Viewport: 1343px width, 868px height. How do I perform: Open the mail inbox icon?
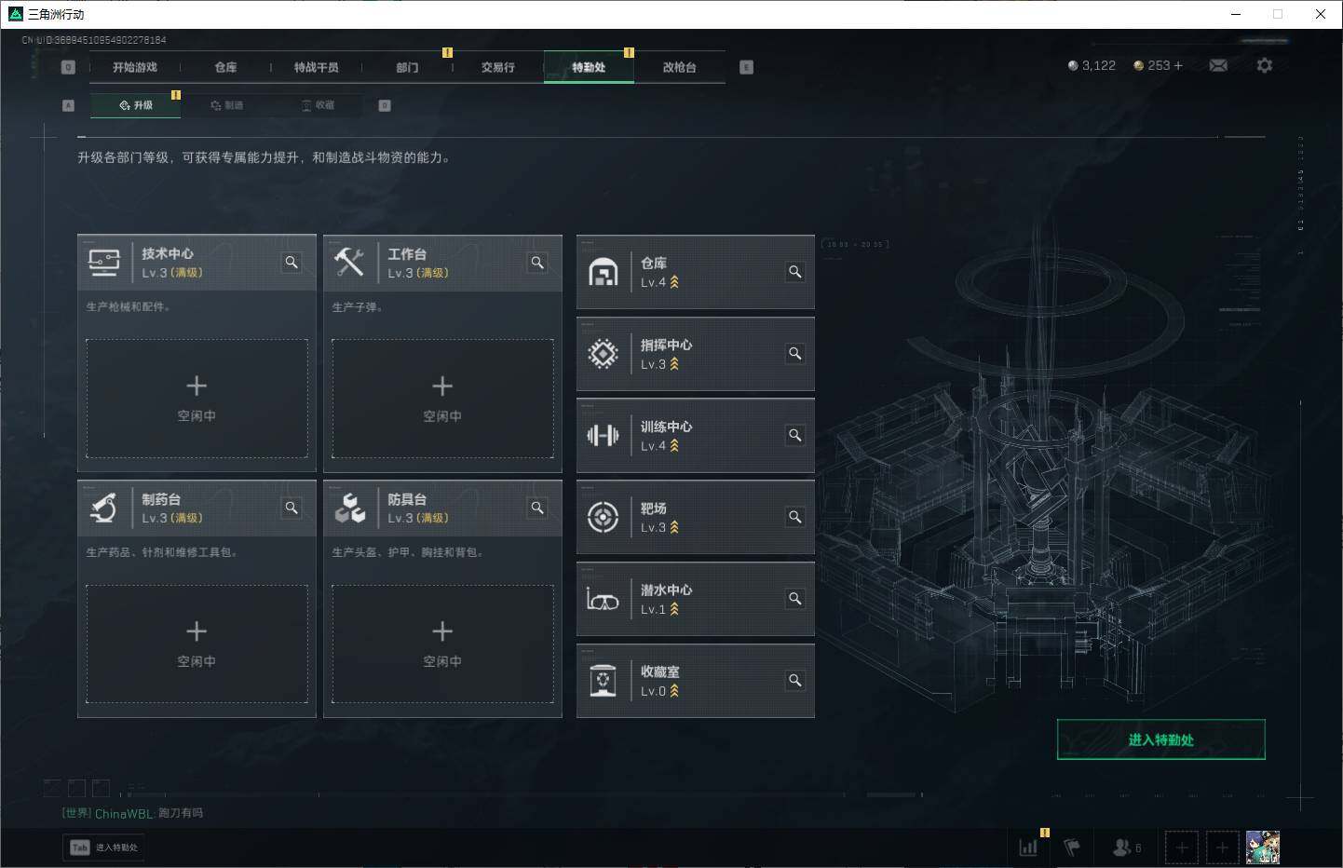1218,65
